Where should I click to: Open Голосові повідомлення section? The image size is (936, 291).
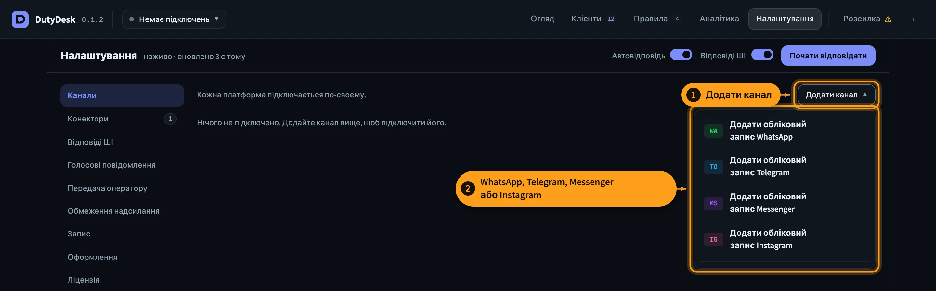pyautogui.click(x=122, y=165)
